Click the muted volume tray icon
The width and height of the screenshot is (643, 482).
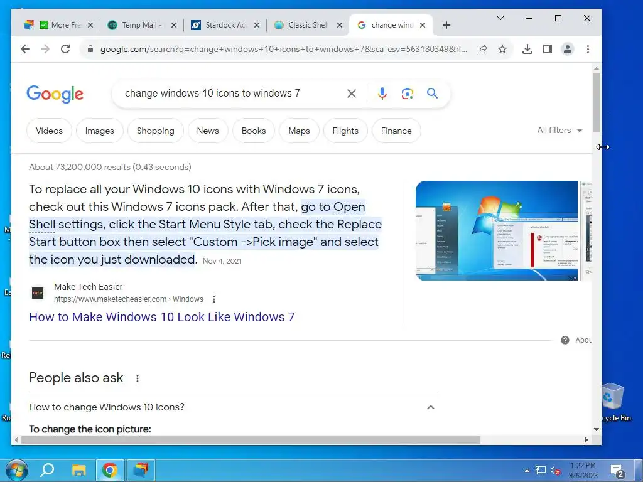click(555, 471)
